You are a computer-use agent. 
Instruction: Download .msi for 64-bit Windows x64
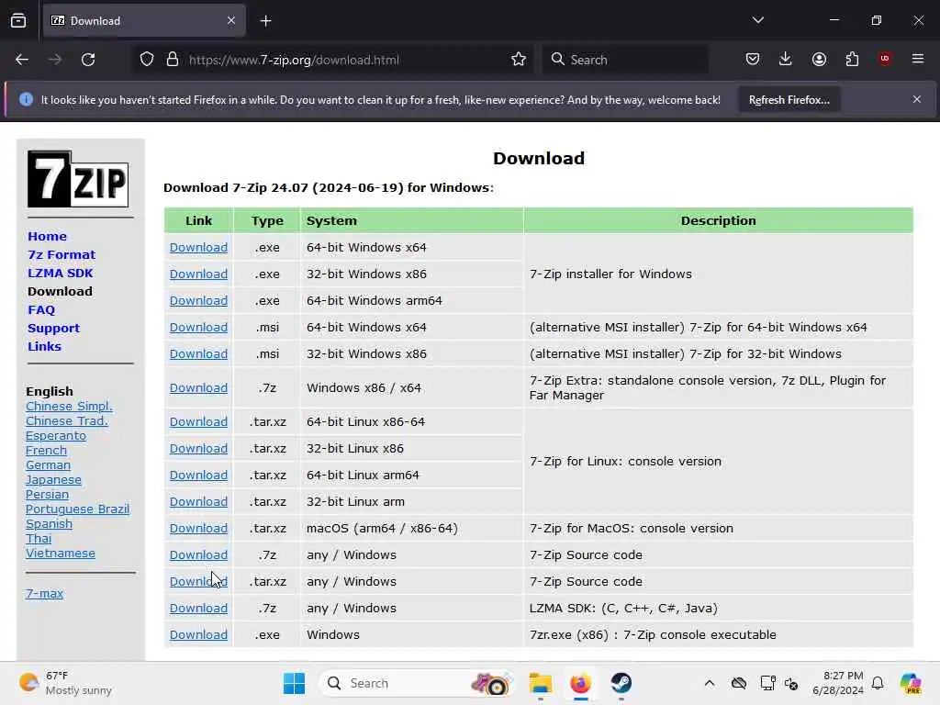(x=198, y=328)
